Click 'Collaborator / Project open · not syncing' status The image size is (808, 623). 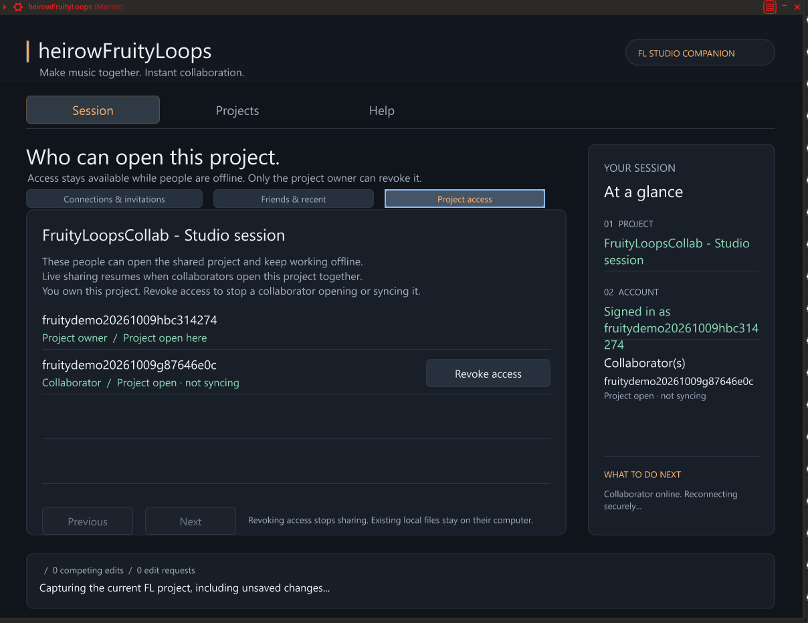tap(140, 382)
